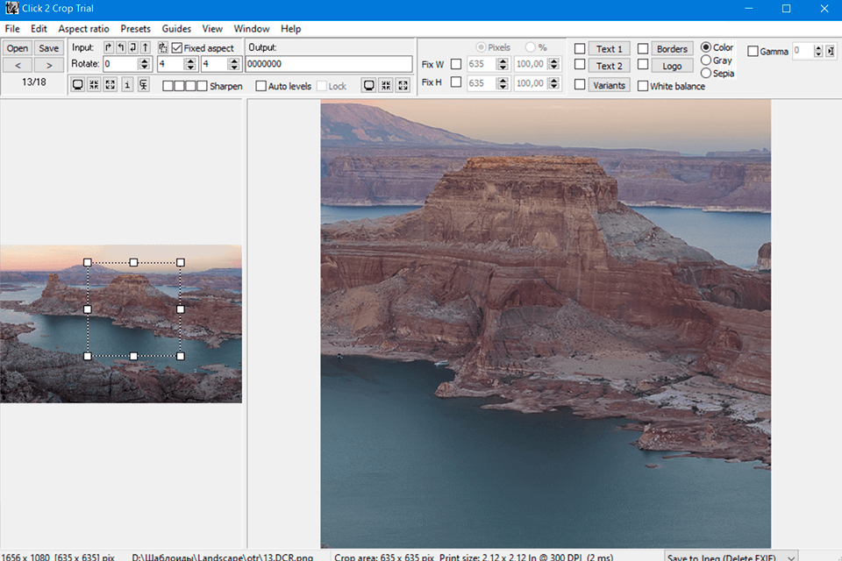Click the monitor icon in input view toolbar
The height and width of the screenshot is (561, 842).
click(x=78, y=85)
